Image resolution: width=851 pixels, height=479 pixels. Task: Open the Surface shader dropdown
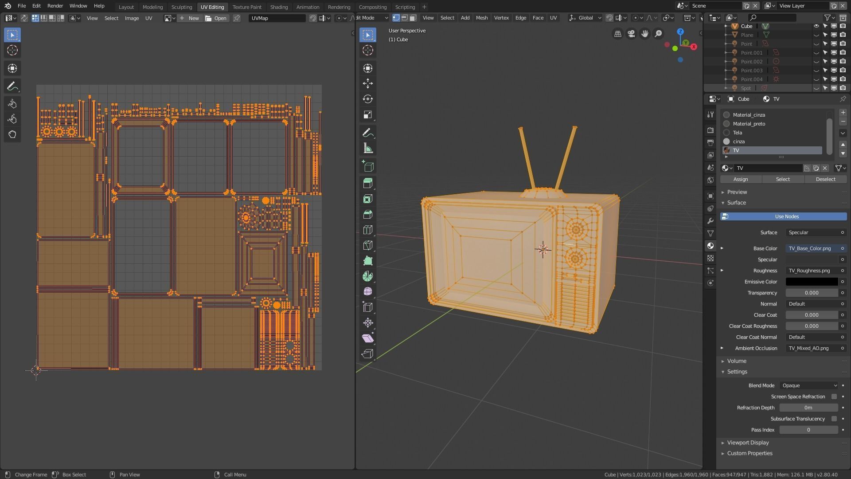pyautogui.click(x=816, y=232)
